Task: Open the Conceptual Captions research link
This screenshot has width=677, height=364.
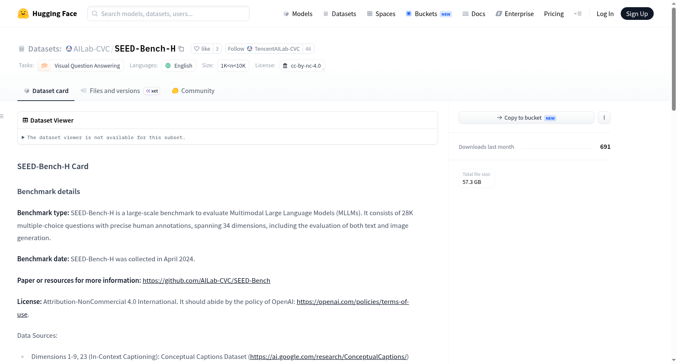Action: 328,357
